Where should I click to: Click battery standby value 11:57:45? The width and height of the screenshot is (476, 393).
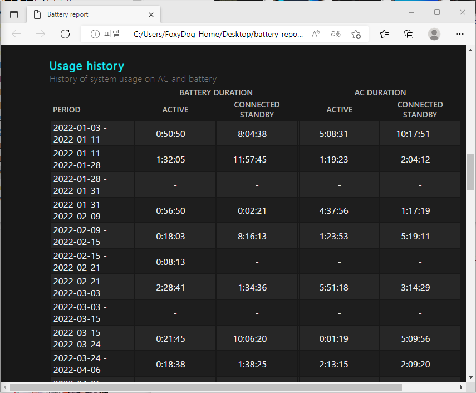click(x=250, y=159)
